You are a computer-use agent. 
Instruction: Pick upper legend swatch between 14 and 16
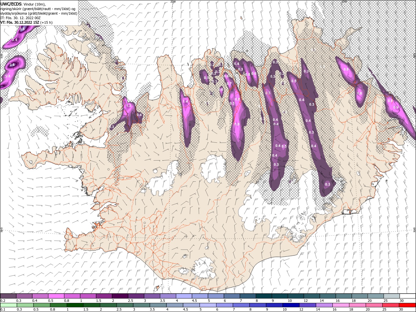click(x=328, y=296)
